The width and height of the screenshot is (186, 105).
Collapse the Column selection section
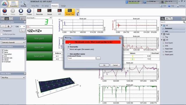(25, 47)
